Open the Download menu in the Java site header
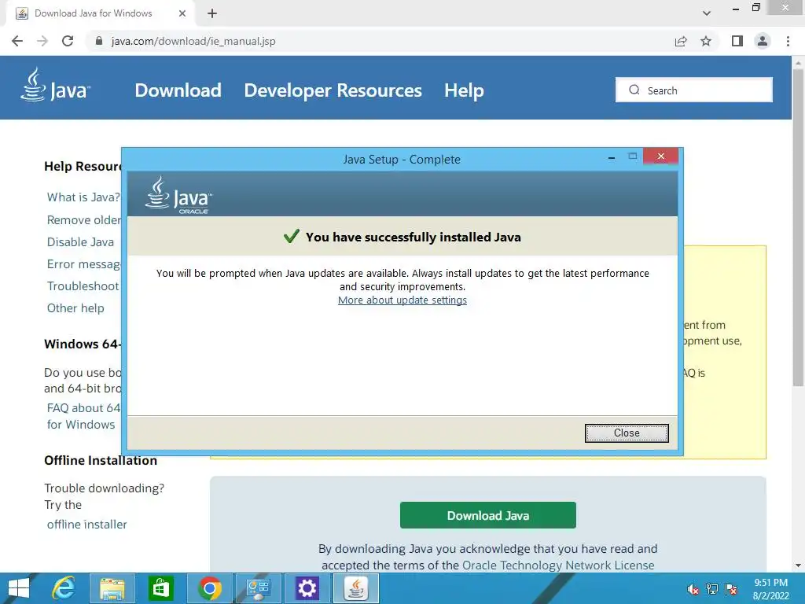The width and height of the screenshot is (805, 604). (x=178, y=90)
